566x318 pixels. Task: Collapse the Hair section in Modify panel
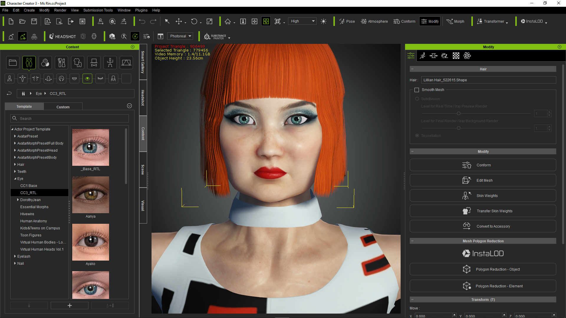click(x=412, y=69)
